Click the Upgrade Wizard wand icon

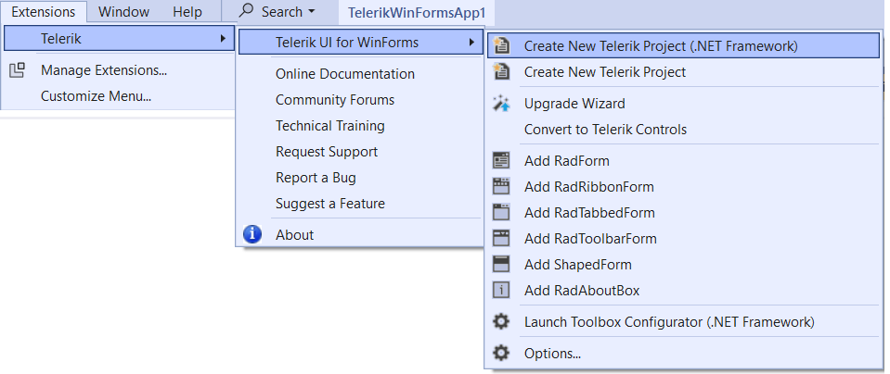pos(501,104)
